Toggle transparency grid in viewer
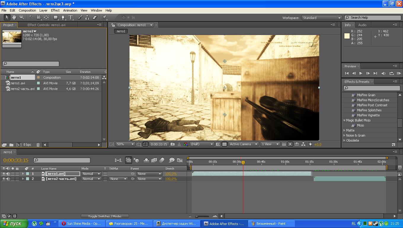 point(225,144)
